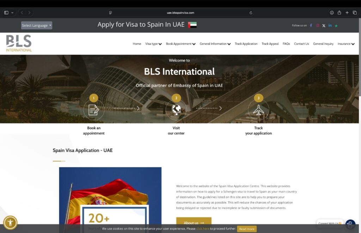Open the Share icon in Safari toolbar

coord(339,13)
